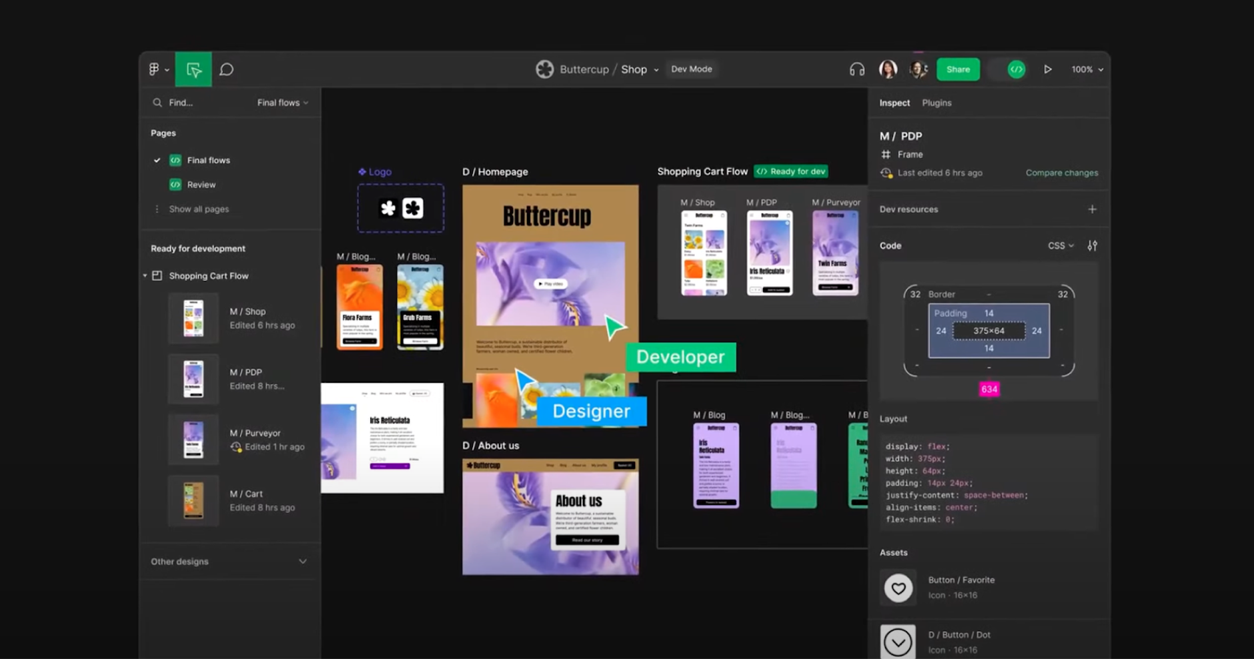Click Ready for dev status badge
Screen dimensions: 1254x659
tap(791, 171)
